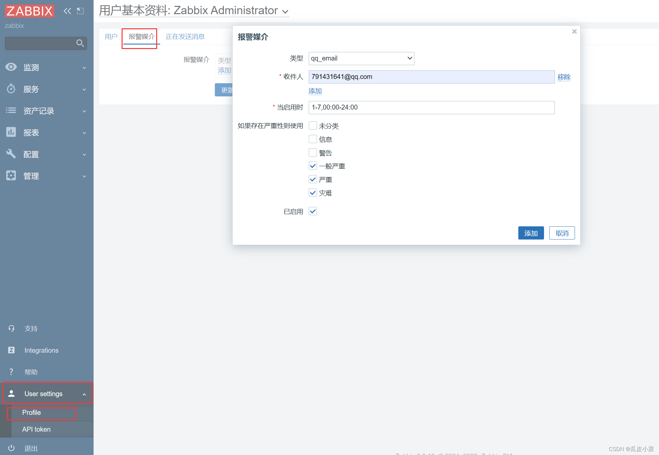Open the page title dropdown arrow

click(x=285, y=12)
